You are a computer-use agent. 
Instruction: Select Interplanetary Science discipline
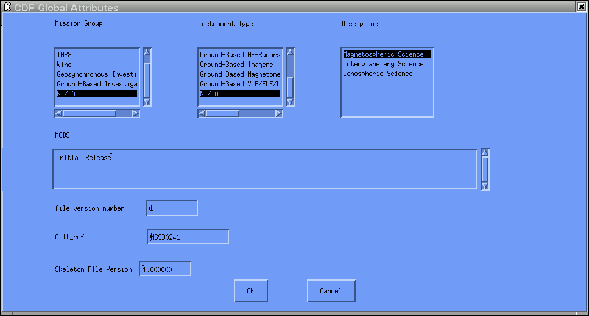click(x=387, y=64)
